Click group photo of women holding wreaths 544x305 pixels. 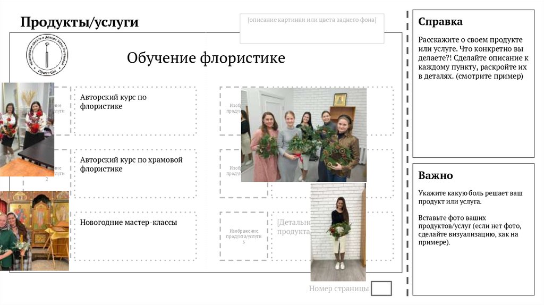coord(303,134)
